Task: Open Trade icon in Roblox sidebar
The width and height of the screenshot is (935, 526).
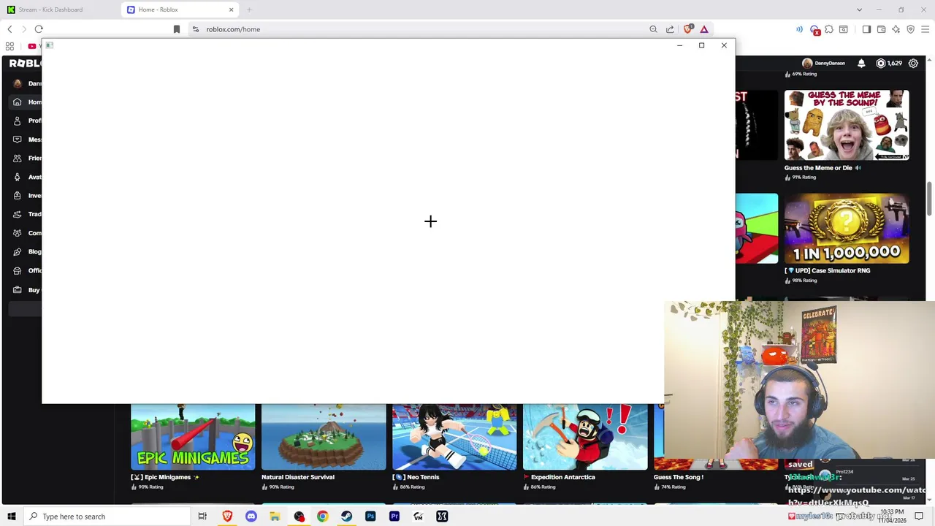Action: coord(18,214)
